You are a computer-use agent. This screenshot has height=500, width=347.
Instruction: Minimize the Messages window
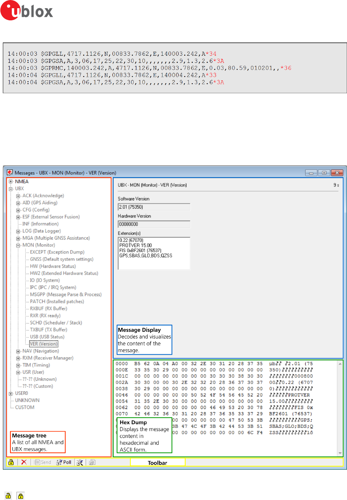tap(311, 173)
